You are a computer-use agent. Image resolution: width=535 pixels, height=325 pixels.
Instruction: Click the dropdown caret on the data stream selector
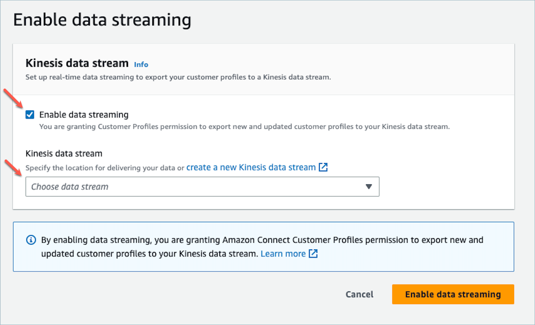click(369, 186)
